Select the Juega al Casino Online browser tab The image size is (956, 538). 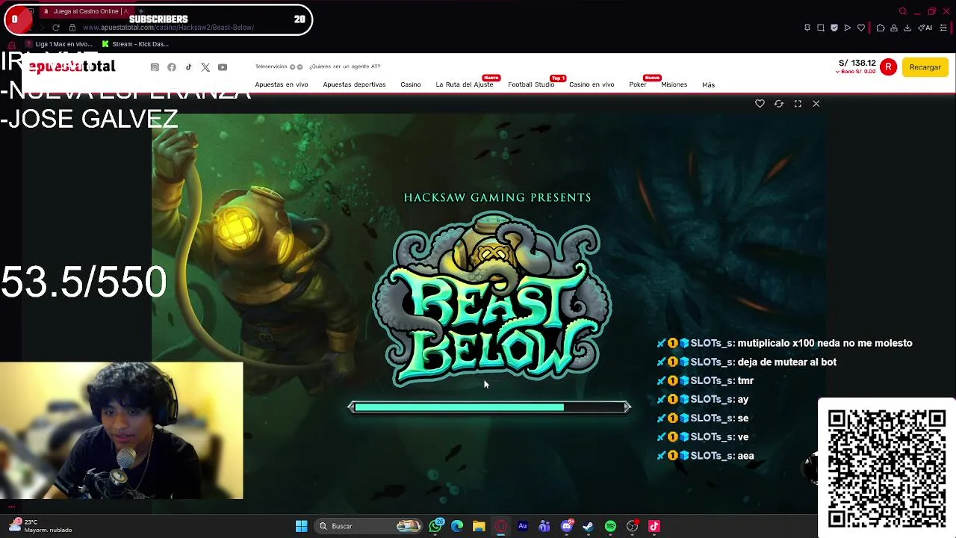[86, 11]
